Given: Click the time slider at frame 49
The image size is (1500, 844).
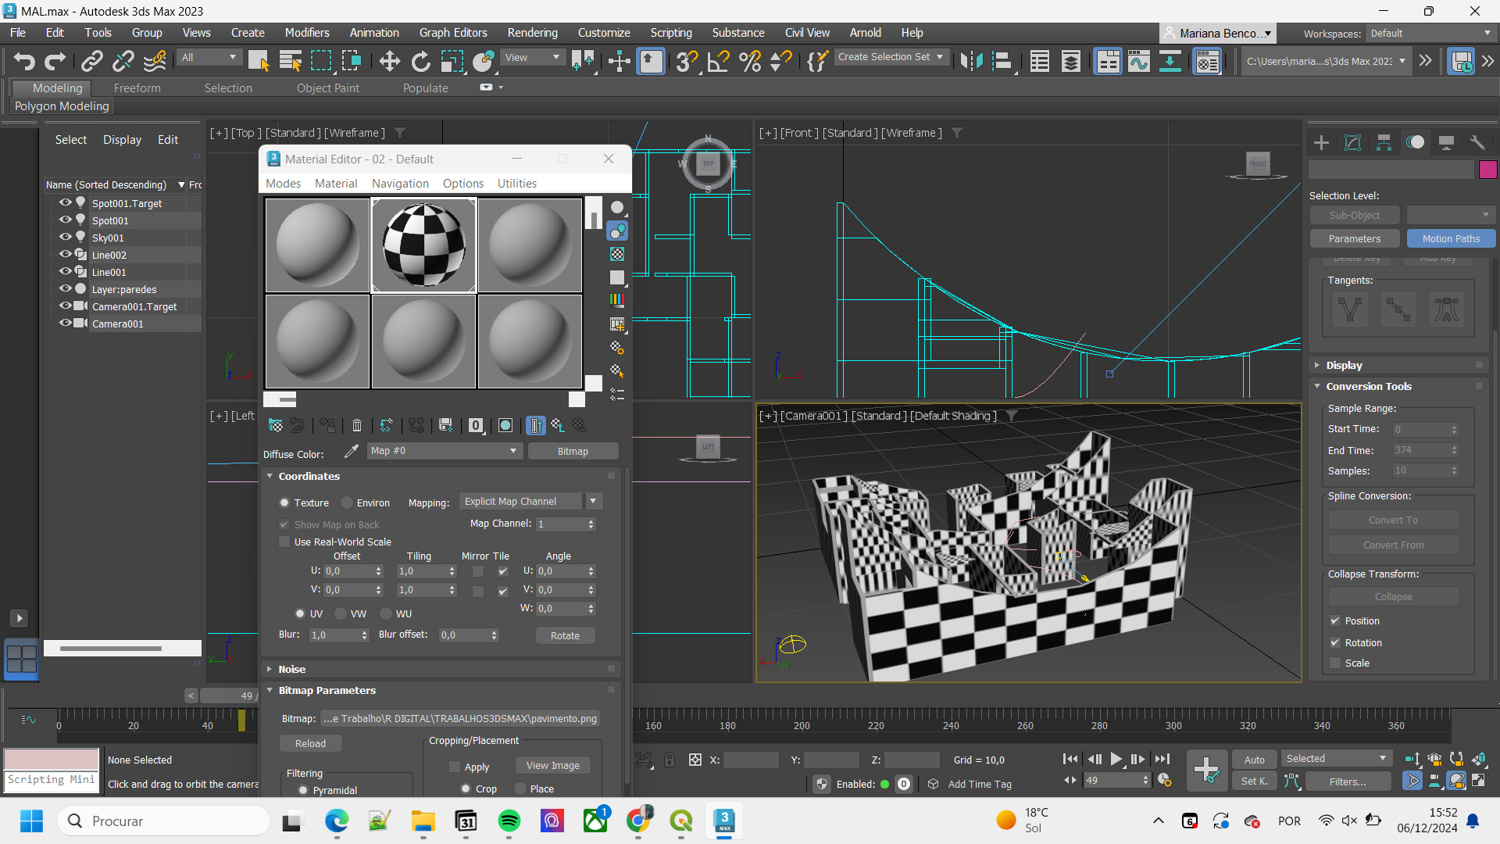Looking at the screenshot, I should click(241, 720).
